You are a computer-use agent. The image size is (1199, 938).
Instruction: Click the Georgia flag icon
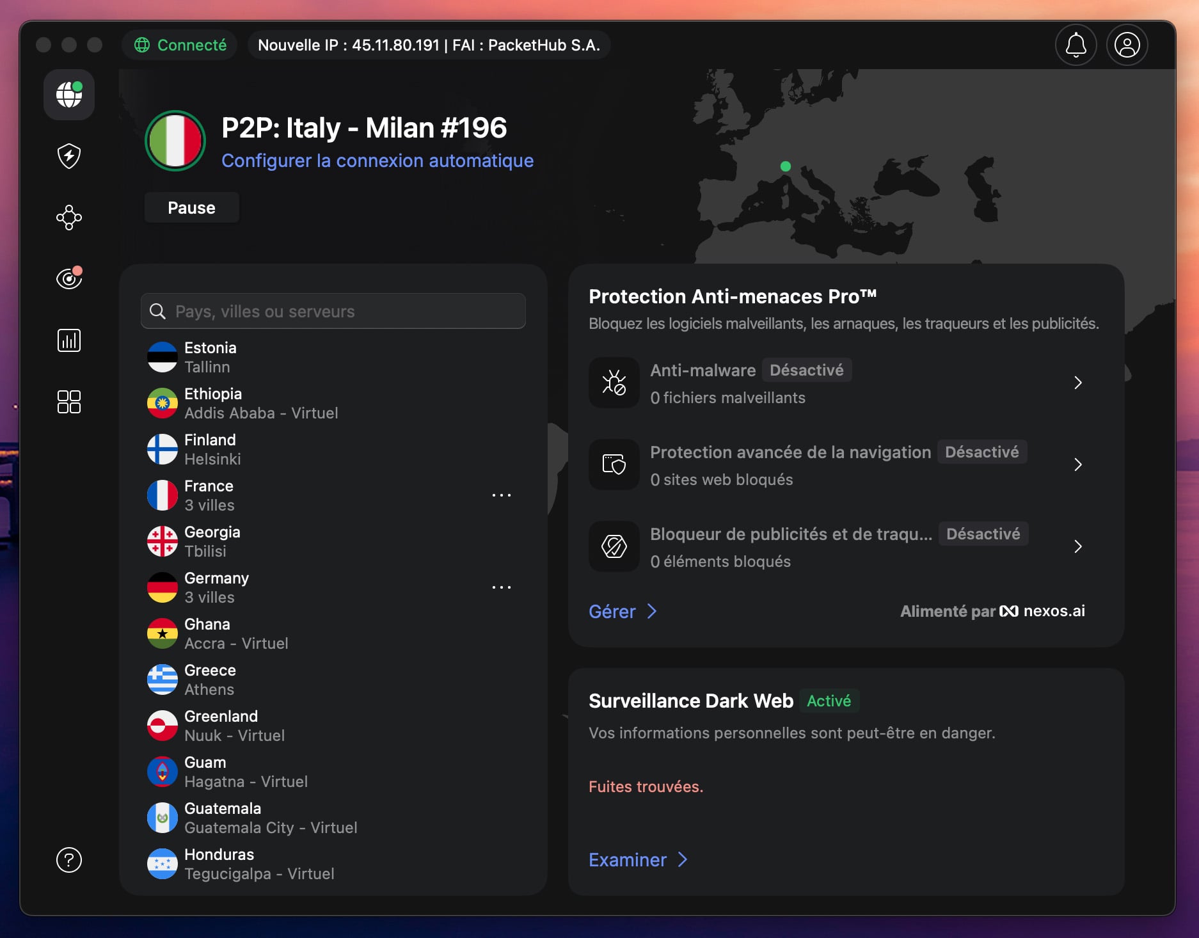(x=163, y=541)
